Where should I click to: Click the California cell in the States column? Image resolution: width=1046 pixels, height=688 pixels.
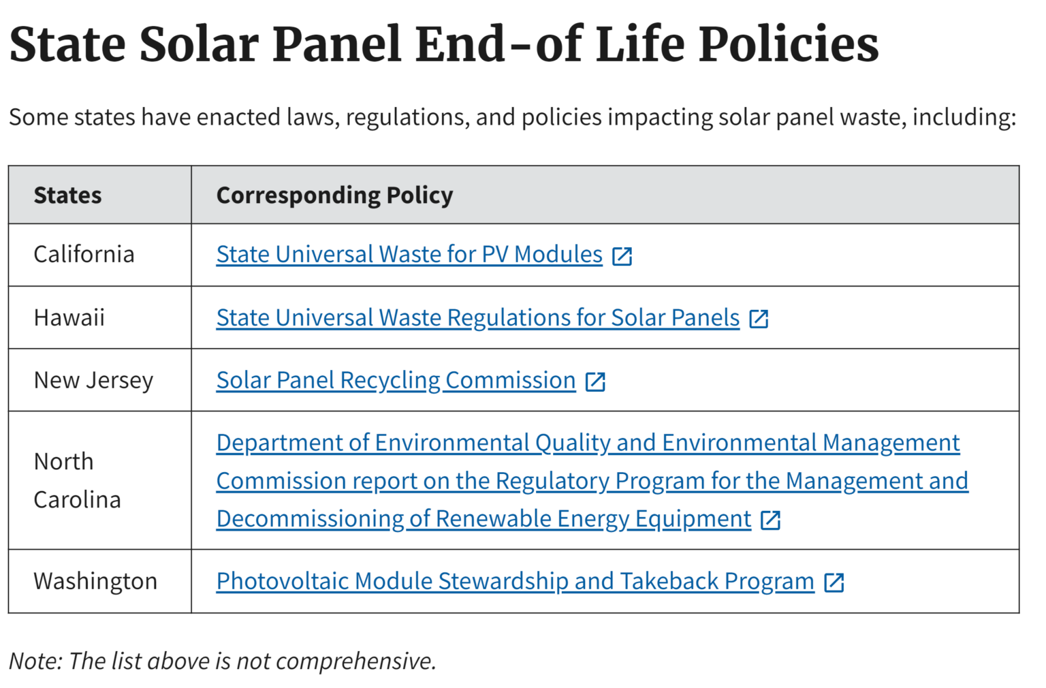[83, 254]
